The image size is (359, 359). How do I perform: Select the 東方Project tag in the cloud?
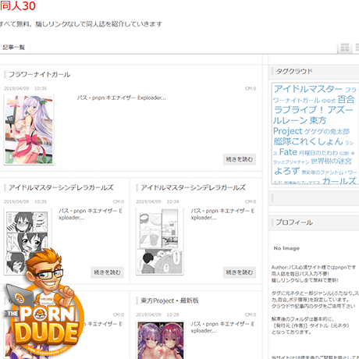299,126
